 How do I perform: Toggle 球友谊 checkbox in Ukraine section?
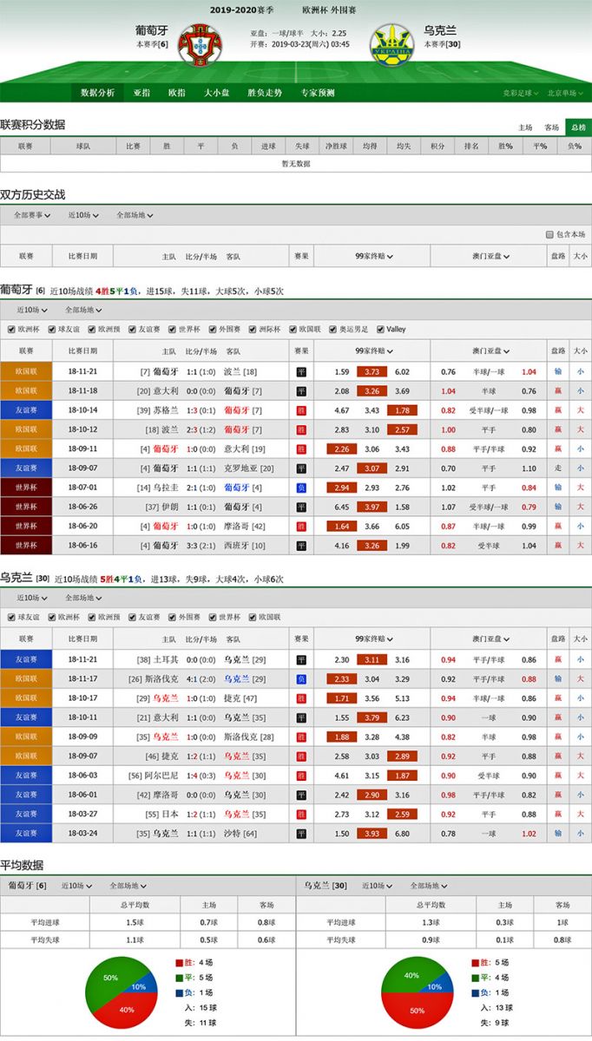click(x=11, y=618)
